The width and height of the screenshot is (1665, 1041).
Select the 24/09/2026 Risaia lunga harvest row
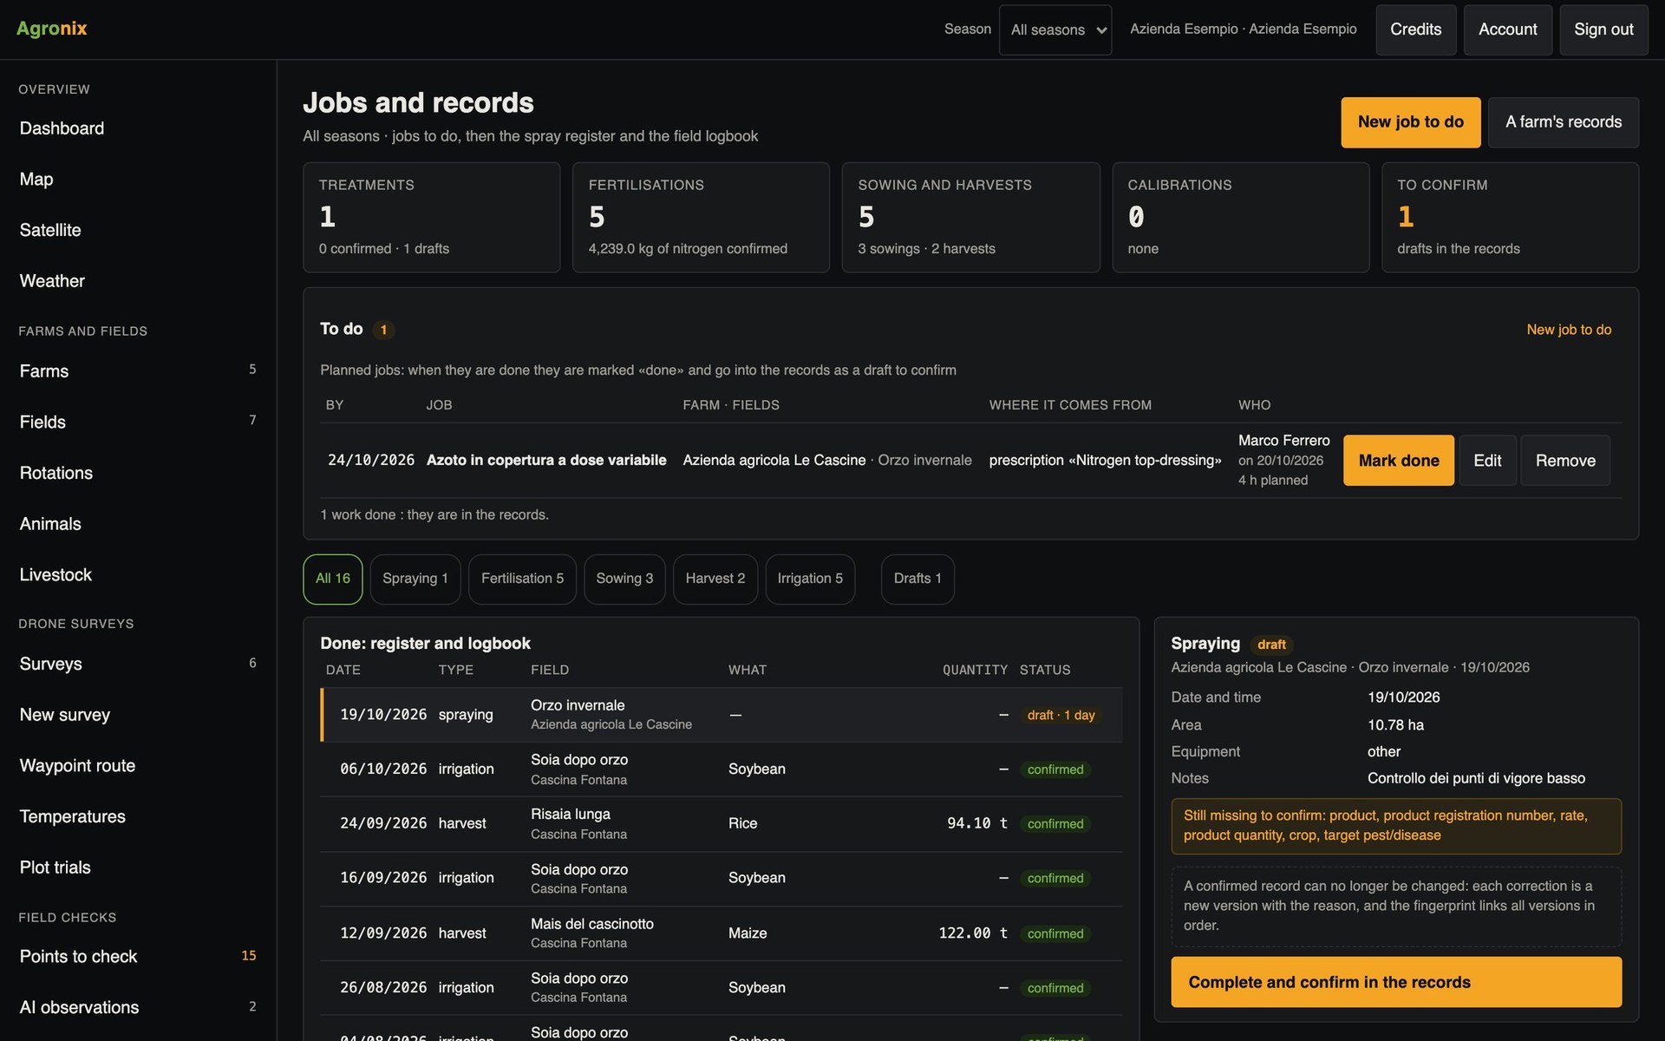(x=721, y=824)
